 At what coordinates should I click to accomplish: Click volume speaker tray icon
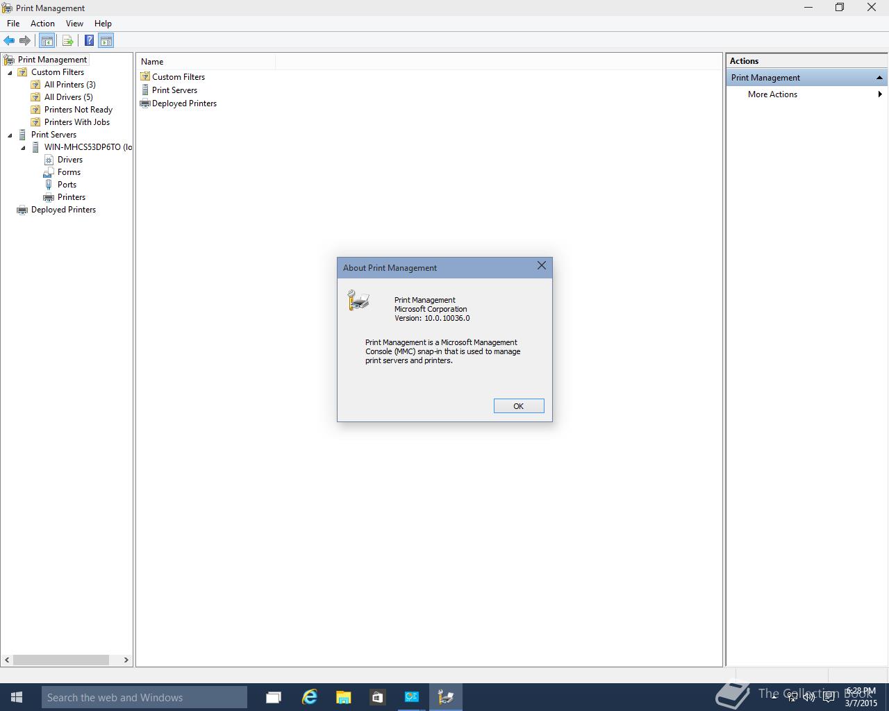pos(809,697)
